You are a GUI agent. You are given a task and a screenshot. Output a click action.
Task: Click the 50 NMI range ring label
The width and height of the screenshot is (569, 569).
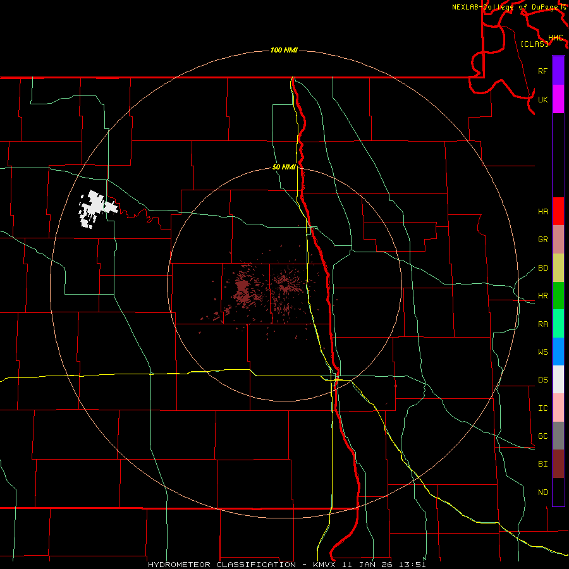[284, 167]
